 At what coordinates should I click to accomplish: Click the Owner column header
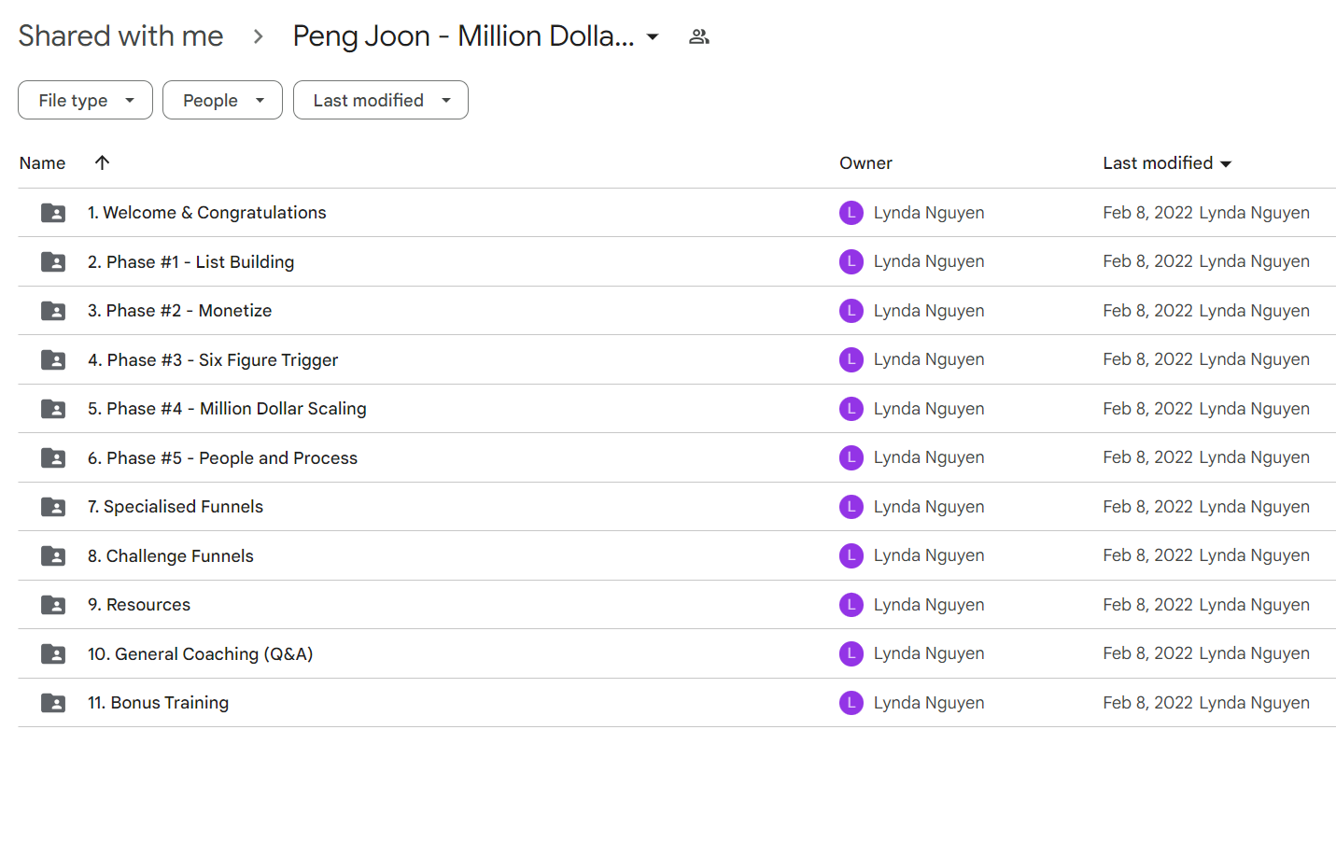click(865, 163)
